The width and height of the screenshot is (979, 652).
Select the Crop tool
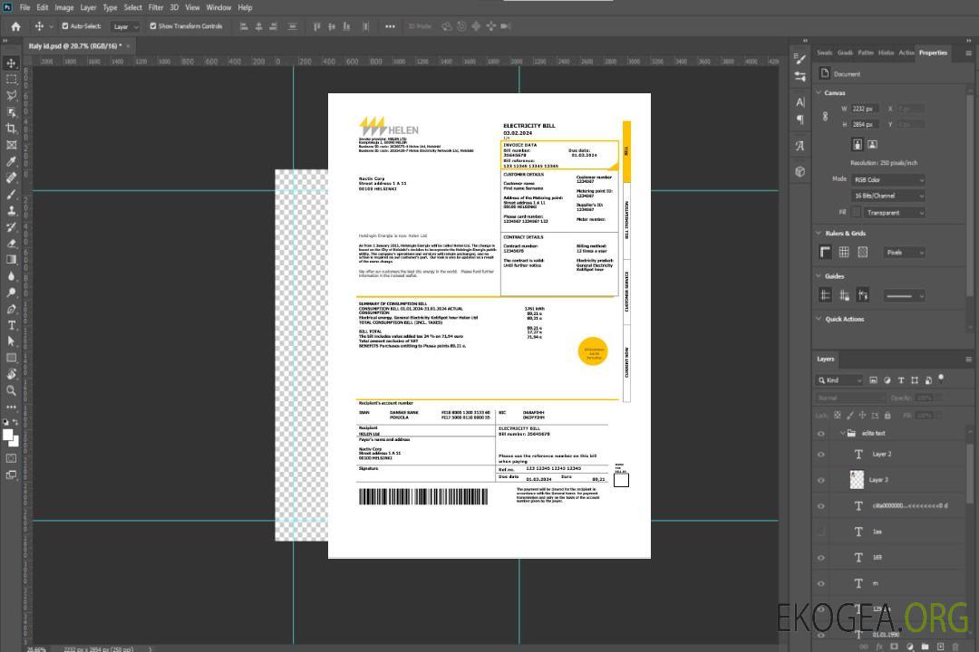point(12,129)
